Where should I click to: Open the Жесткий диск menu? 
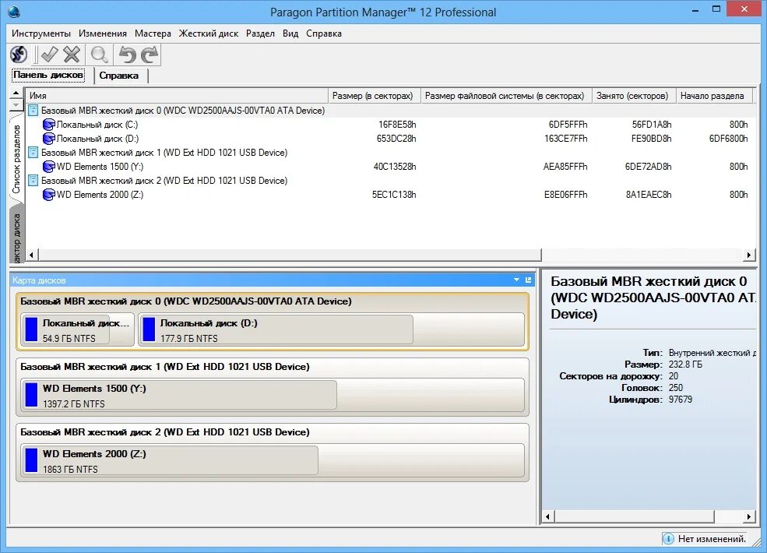tap(209, 33)
